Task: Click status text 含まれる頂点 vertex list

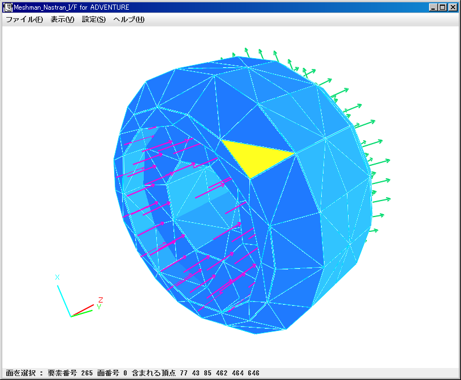Action: pos(196,373)
